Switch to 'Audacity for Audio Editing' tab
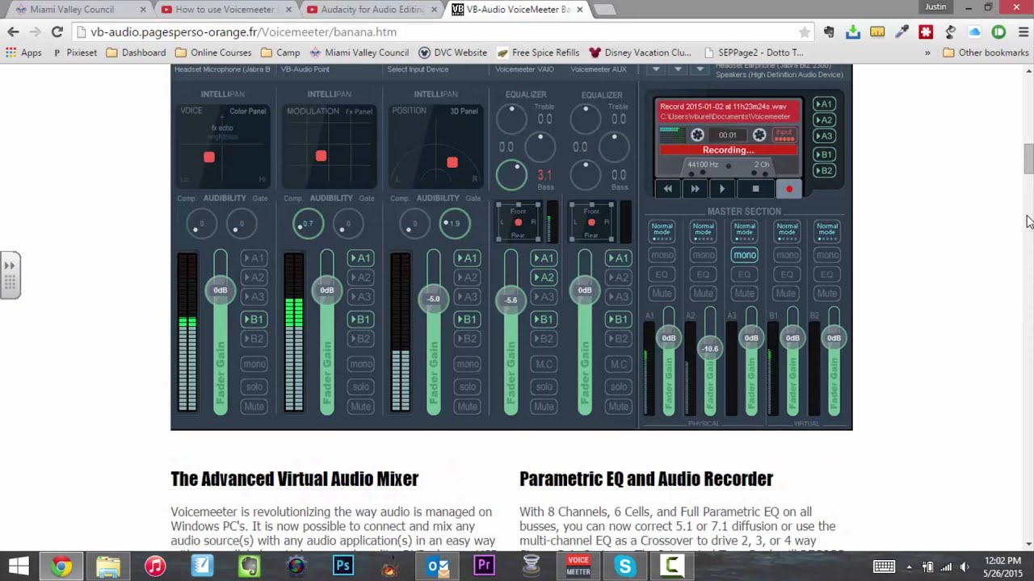1034x581 pixels. pos(371,10)
